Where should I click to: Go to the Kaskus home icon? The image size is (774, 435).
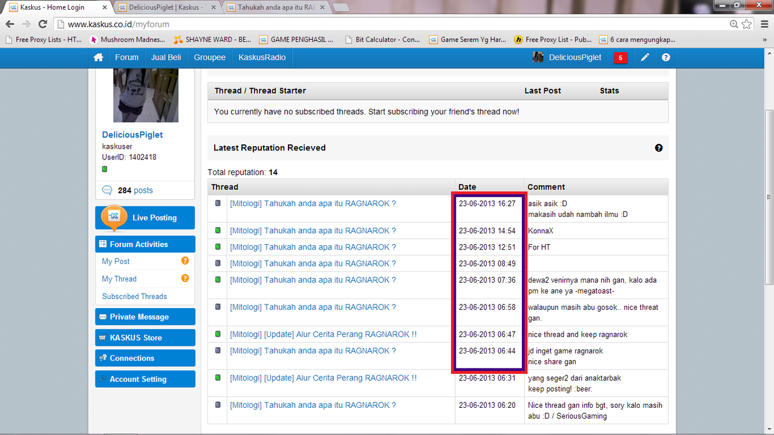99,57
